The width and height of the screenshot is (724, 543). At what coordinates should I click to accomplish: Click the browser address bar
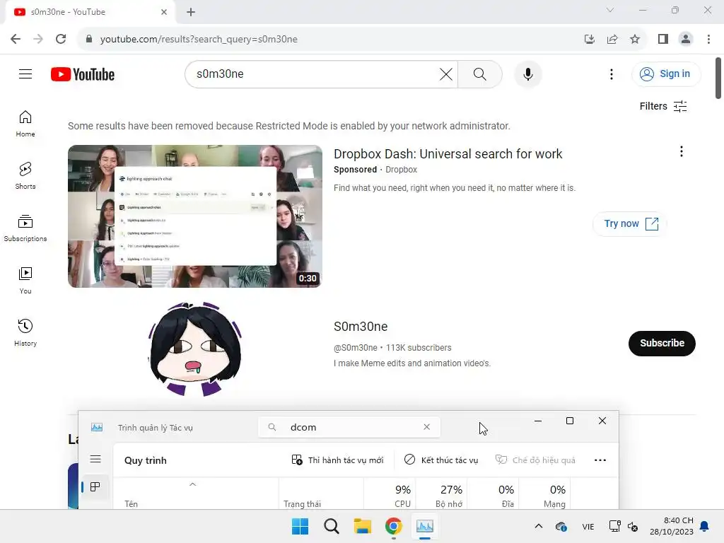click(x=332, y=40)
